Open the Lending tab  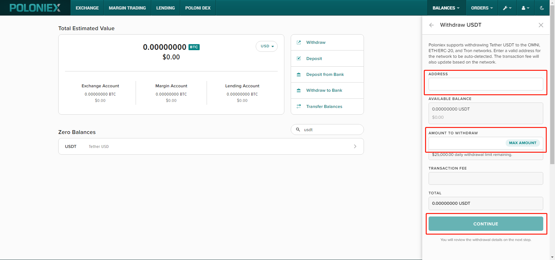pos(166,8)
